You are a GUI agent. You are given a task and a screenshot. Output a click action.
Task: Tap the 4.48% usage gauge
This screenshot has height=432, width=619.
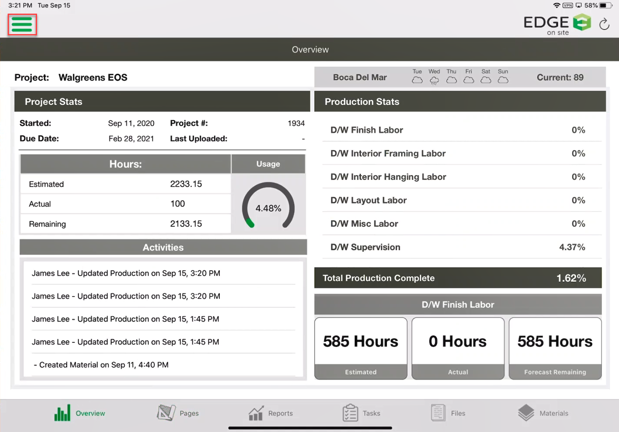[x=268, y=208]
